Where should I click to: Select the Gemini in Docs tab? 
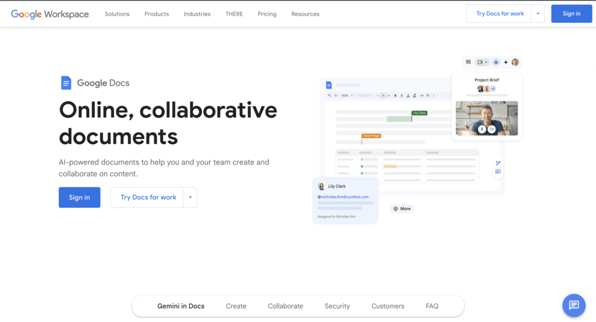click(181, 306)
